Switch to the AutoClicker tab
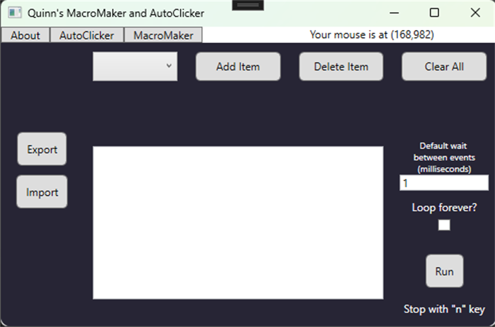The image size is (495, 327). [x=87, y=35]
